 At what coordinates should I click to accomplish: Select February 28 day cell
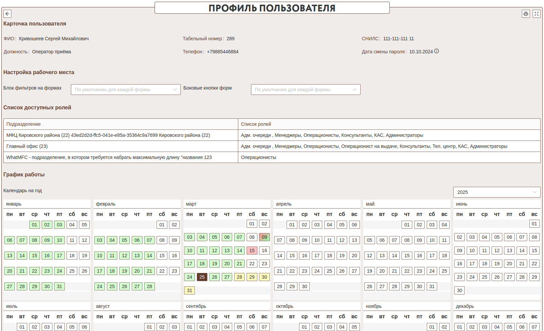[x=150, y=286]
